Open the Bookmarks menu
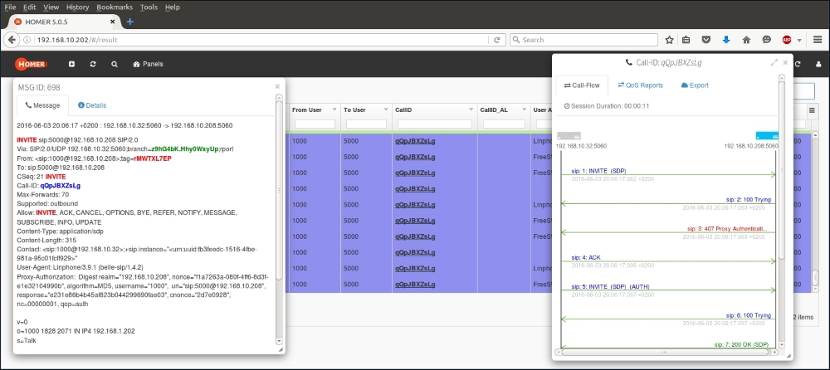 (x=115, y=7)
